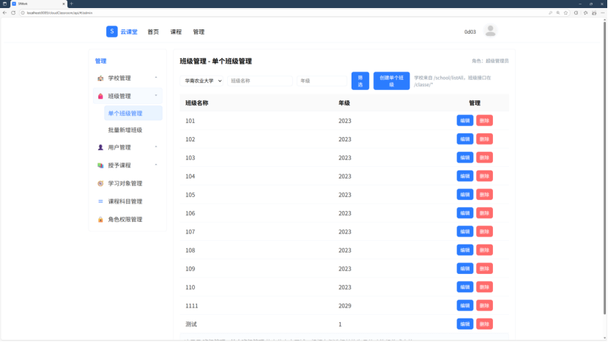The height and width of the screenshot is (342, 608).
Task: Open 课程科目管理 sidebar item
Action: pos(127,201)
